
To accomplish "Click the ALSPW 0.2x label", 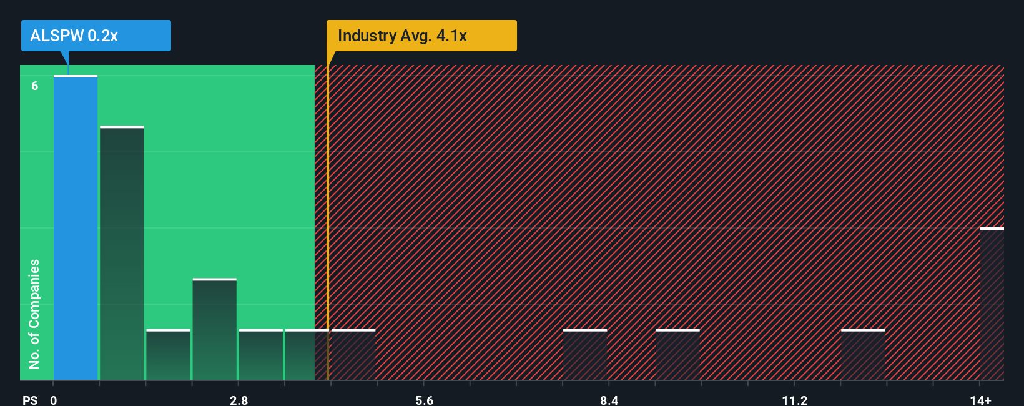I will pyautogui.click(x=96, y=36).
